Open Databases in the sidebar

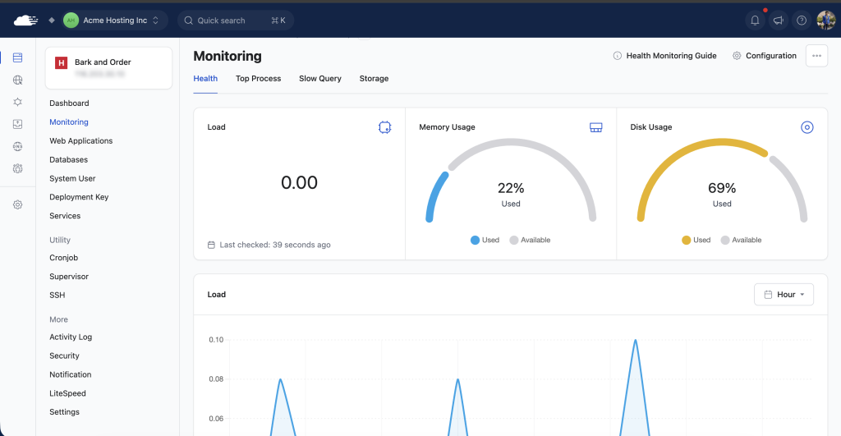click(x=69, y=159)
